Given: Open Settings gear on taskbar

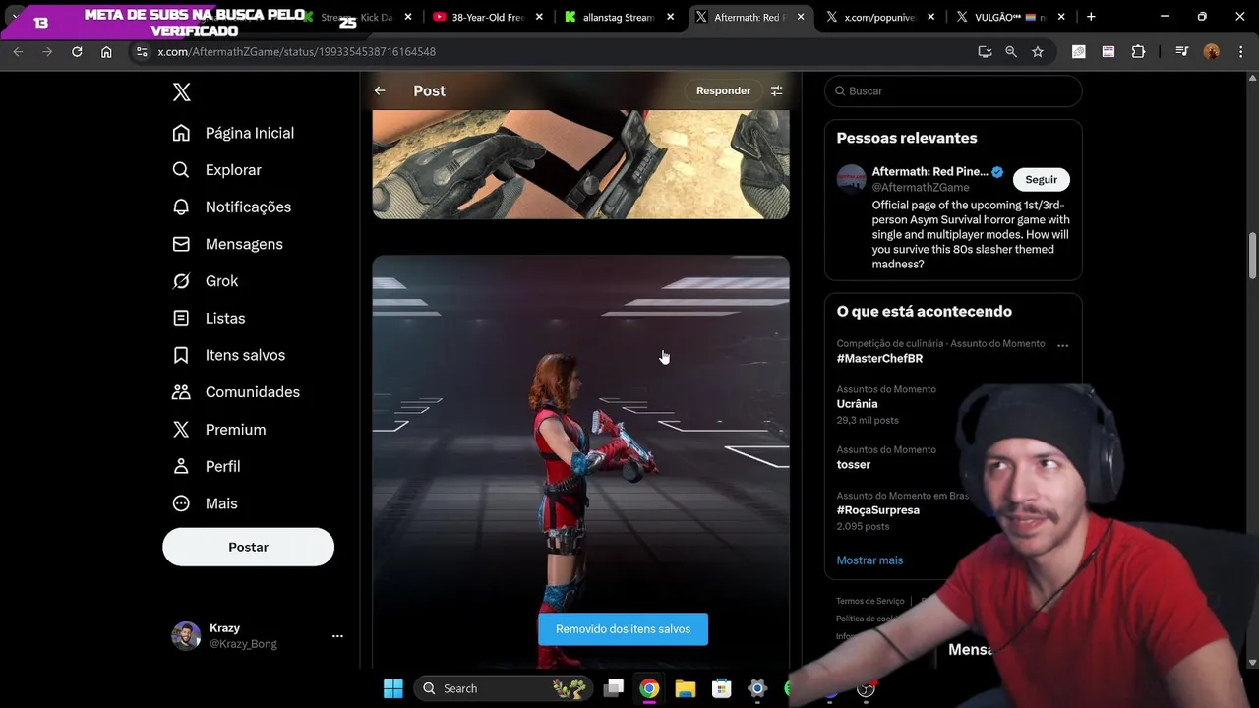Looking at the screenshot, I should (x=757, y=688).
